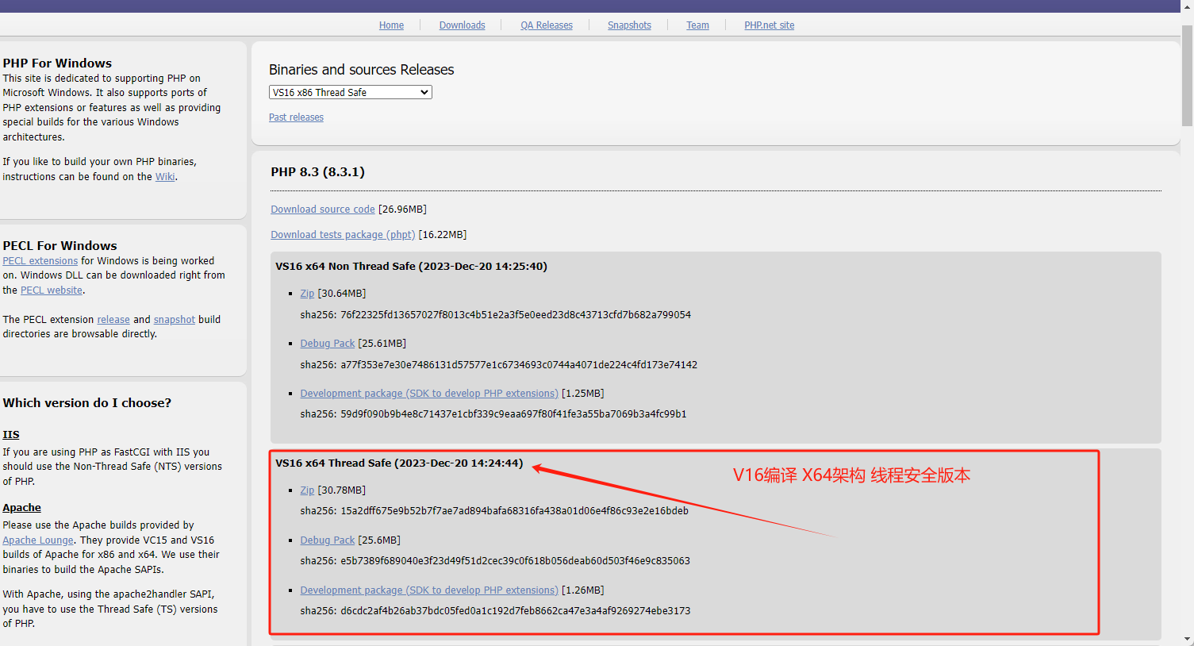Click the Binaries and sources Releases heading

362,70
